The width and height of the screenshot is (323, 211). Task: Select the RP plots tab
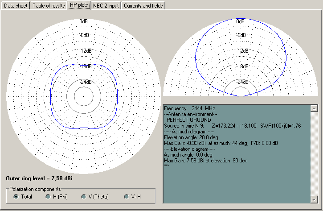click(79, 5)
